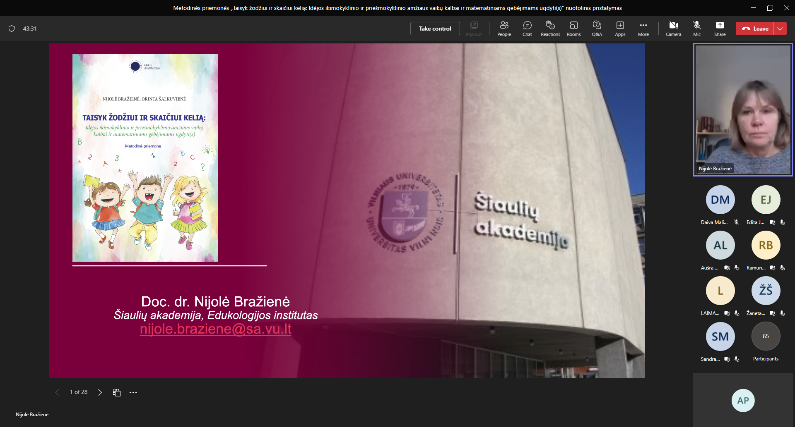This screenshot has width=795, height=427.
Task: Unmute the Mic
Action: click(697, 29)
